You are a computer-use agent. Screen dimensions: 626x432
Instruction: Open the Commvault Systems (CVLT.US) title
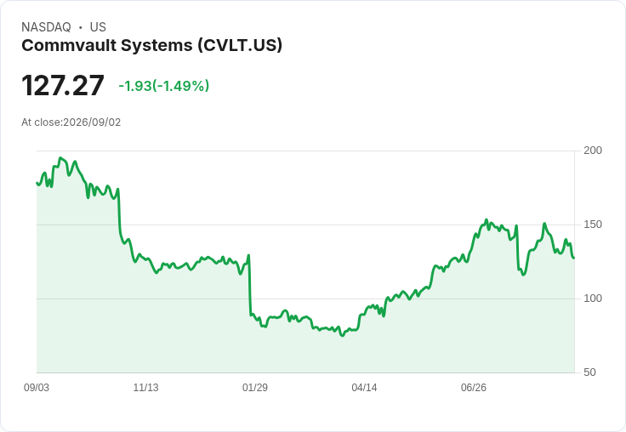[151, 45]
